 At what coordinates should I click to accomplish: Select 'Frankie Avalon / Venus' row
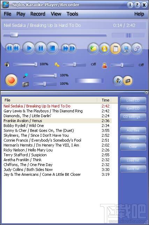tap(57, 121)
